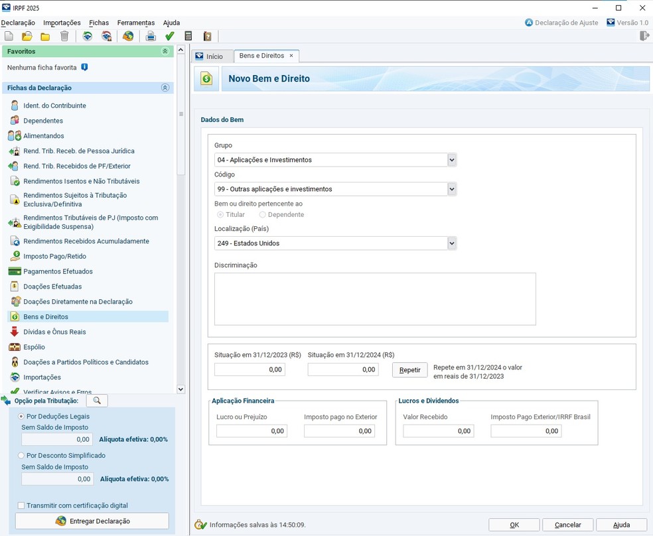Open the Ferramentas menu

(x=136, y=23)
